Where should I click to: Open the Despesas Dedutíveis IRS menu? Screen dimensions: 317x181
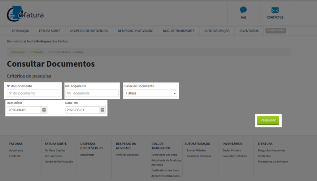tap(89, 31)
